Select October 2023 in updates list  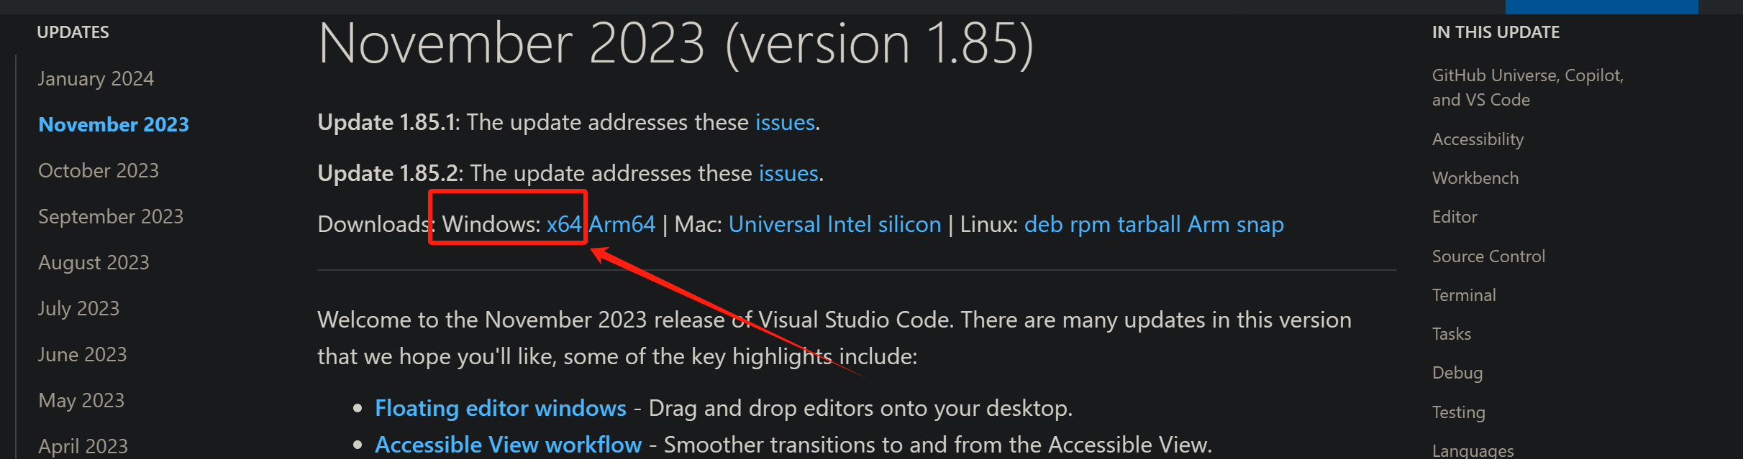point(99,170)
